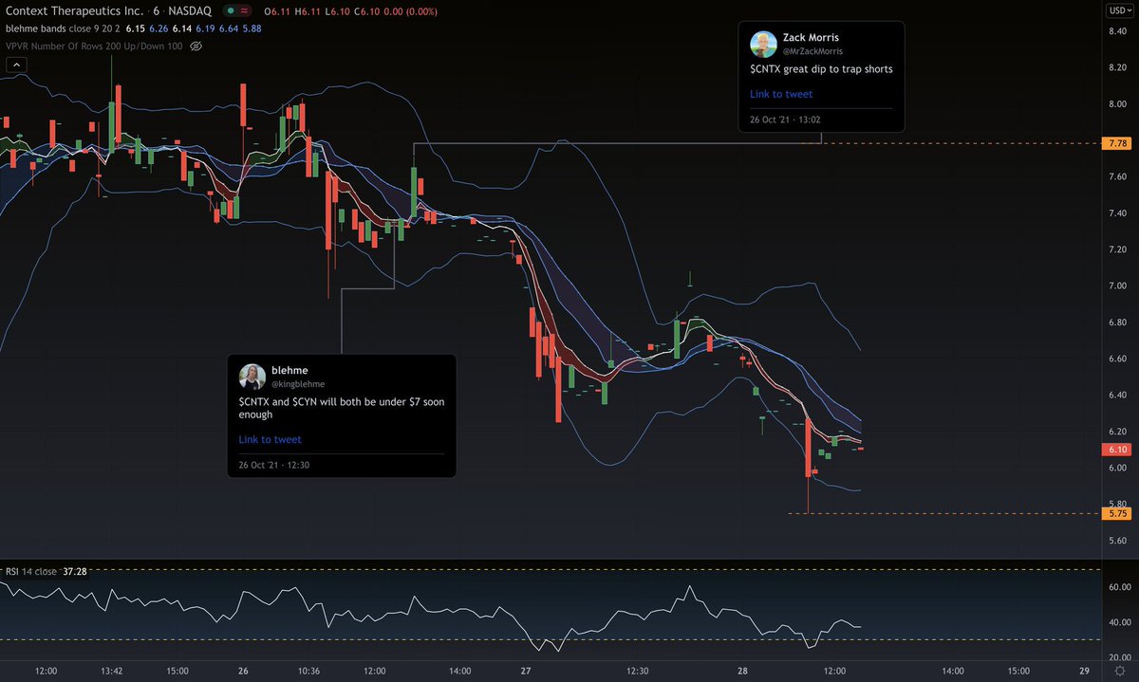Click the @MrZackMorris handle text
Image resolution: width=1139 pixels, height=682 pixels.
click(812, 51)
